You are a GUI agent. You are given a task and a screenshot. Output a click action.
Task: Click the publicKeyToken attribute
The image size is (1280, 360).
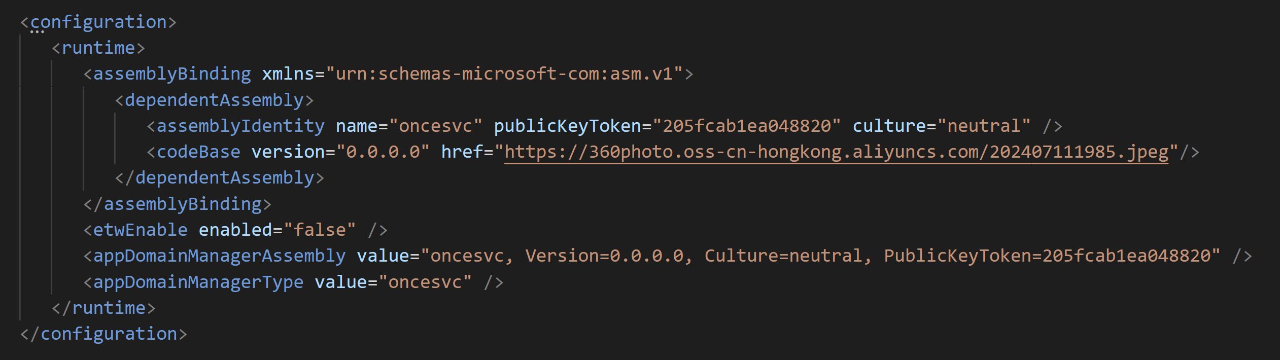[x=568, y=126]
